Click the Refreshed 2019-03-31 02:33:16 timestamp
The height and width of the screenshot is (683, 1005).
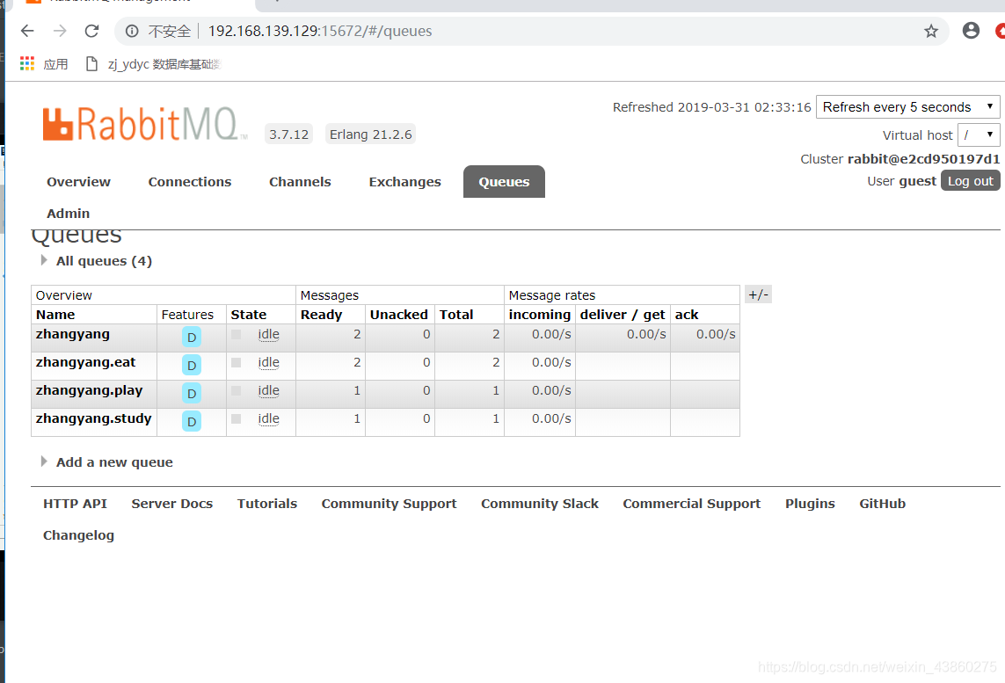coord(711,107)
